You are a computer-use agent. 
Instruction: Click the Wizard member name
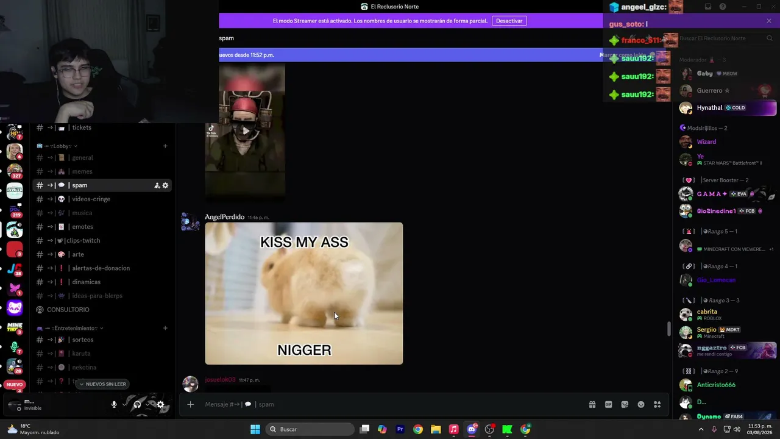[706, 141]
